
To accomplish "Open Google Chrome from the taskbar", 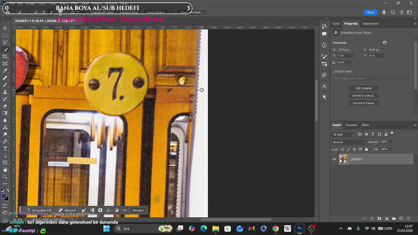I will point(276,228).
